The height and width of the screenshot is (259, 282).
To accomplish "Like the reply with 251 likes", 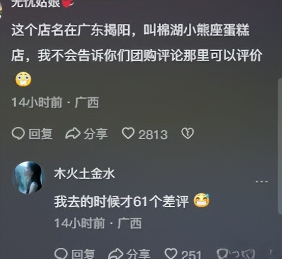I will click(171, 254).
